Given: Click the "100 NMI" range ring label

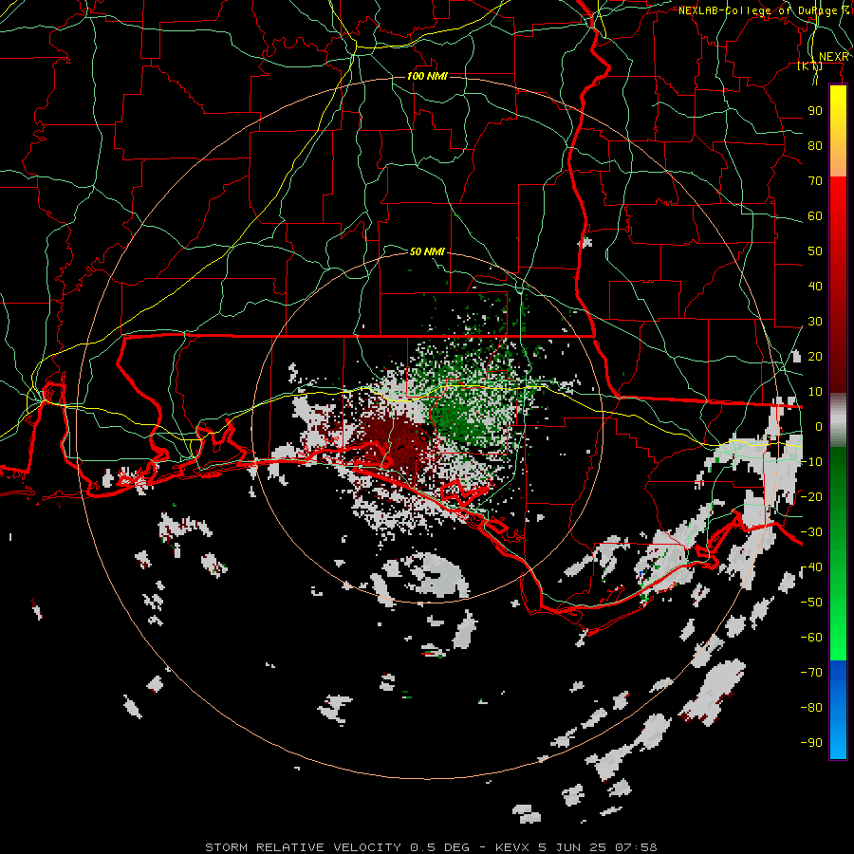Looking at the screenshot, I should point(427,76).
